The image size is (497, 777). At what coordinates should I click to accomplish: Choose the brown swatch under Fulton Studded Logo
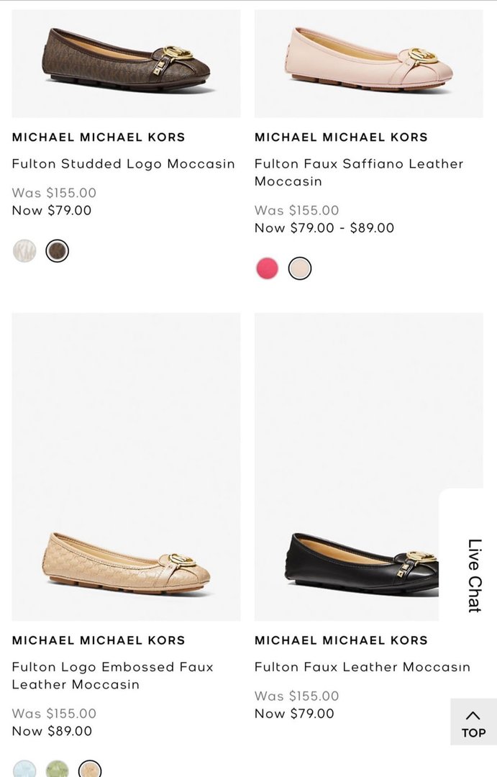(58, 251)
